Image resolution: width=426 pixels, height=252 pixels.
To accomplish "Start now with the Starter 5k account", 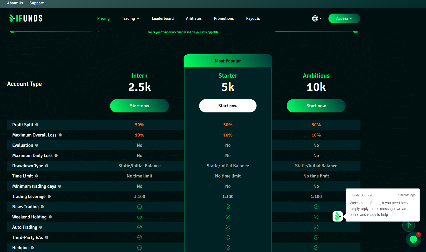I will 228,106.
